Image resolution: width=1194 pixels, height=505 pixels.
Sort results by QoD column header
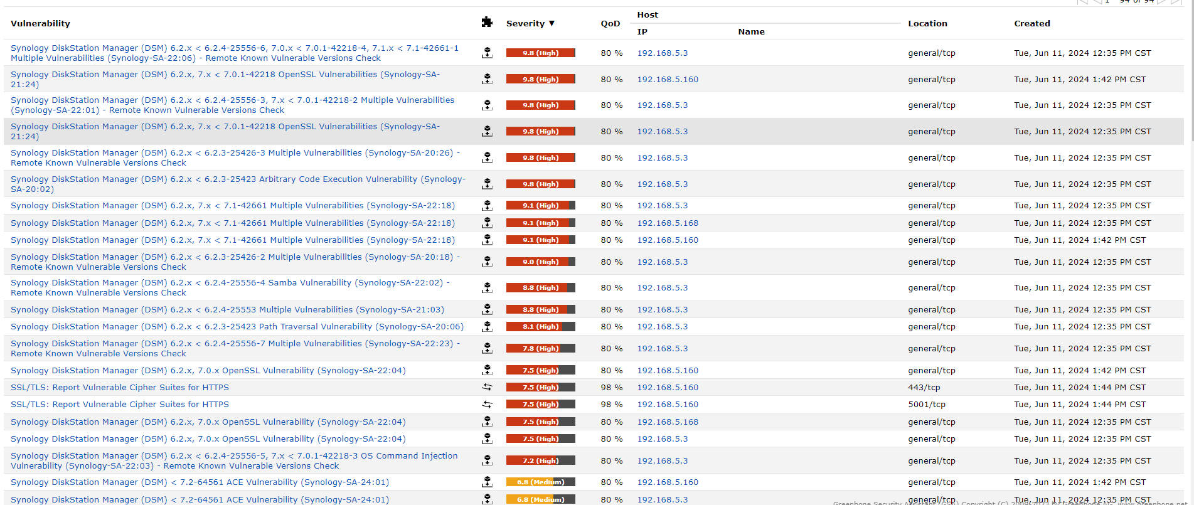610,23
